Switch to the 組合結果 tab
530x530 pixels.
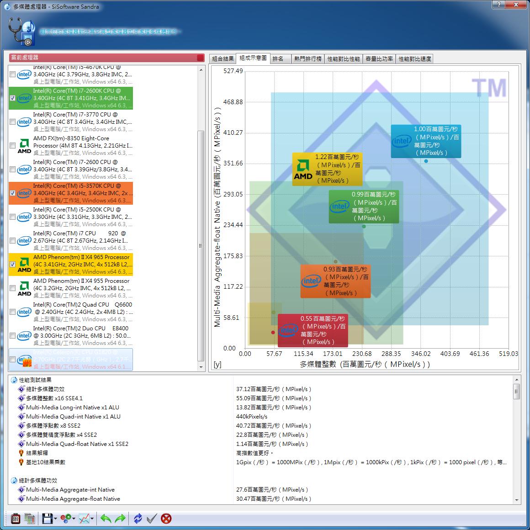(223, 59)
